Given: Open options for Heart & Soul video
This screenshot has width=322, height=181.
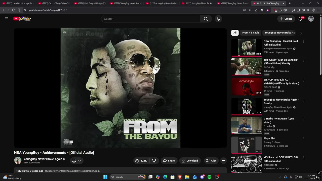Looking at the screenshot, I should [304, 41].
